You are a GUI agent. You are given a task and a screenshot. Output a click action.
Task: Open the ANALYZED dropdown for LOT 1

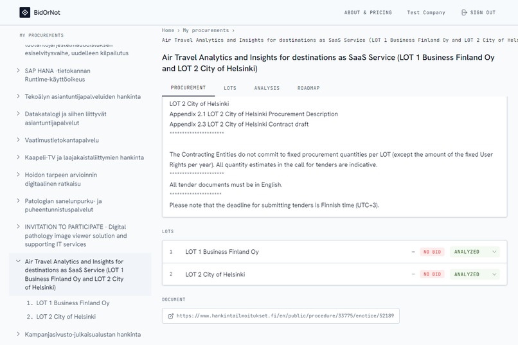click(475, 252)
